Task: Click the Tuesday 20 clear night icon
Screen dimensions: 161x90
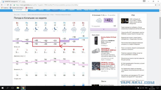Action: pos(36,29)
